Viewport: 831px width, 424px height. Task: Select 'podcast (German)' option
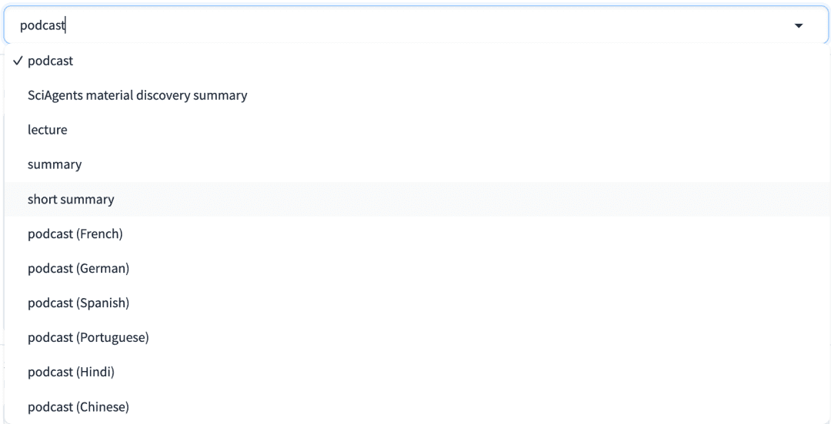pyautogui.click(x=418, y=268)
